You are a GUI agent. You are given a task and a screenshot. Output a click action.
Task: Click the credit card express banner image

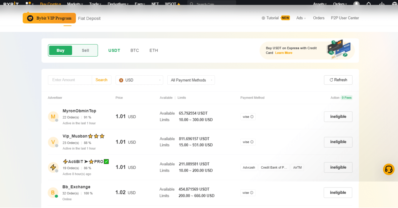click(x=339, y=49)
